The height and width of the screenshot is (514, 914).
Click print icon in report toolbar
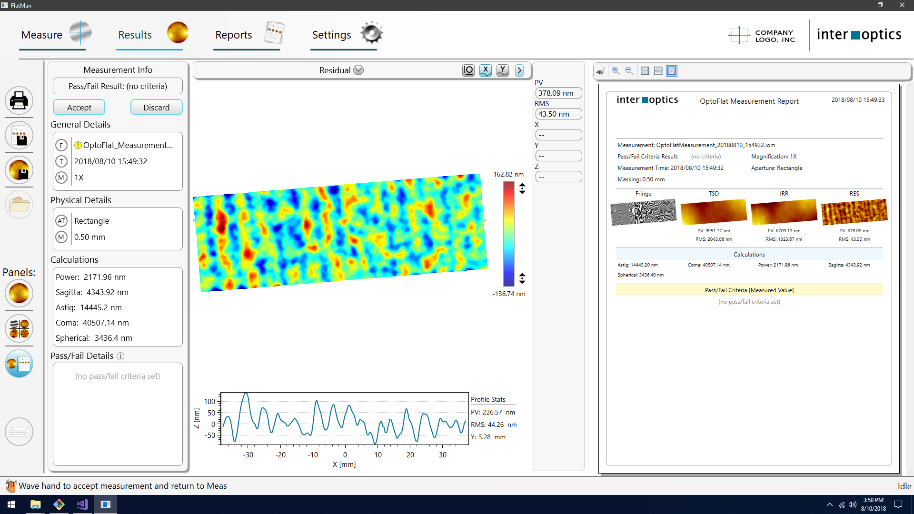click(x=601, y=71)
